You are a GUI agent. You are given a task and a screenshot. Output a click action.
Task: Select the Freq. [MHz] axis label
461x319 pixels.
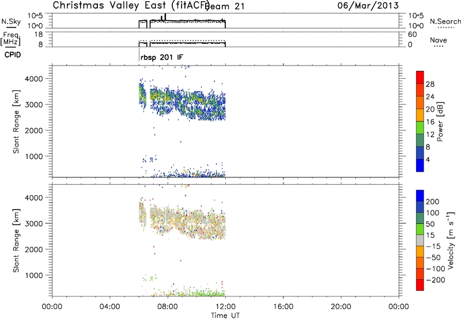point(10,39)
